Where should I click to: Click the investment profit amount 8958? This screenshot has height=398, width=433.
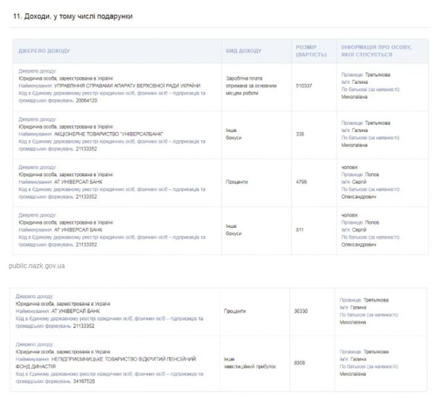click(x=300, y=363)
